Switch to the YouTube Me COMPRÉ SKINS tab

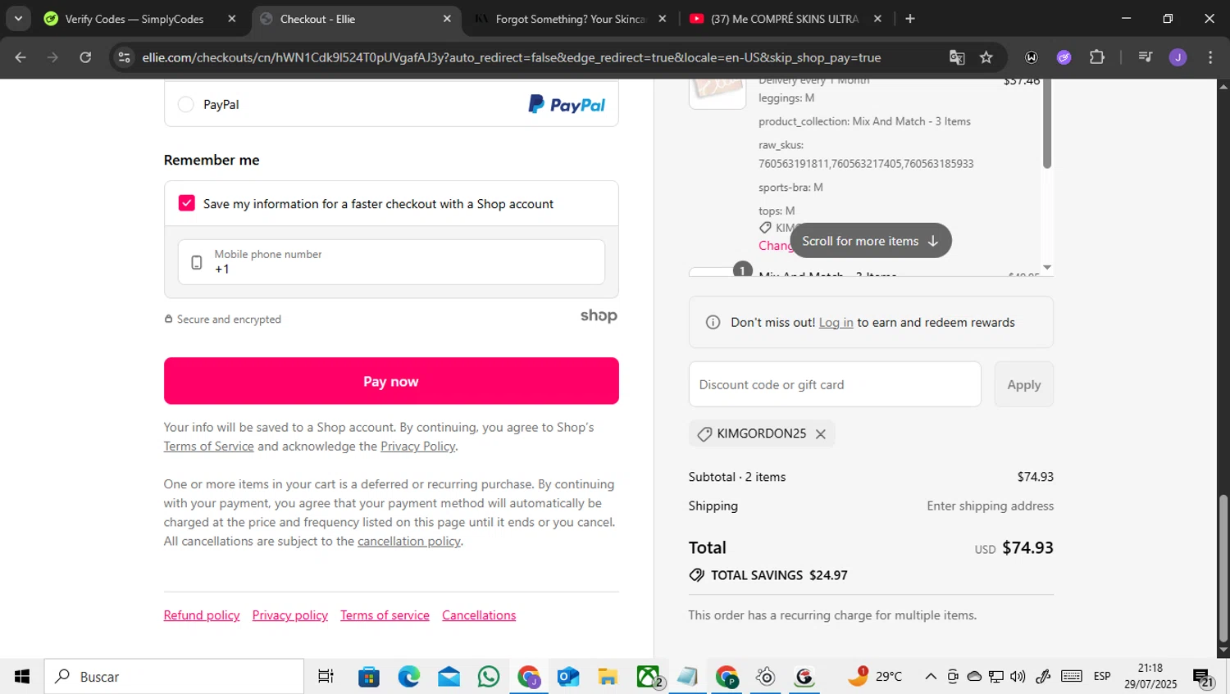785,19
